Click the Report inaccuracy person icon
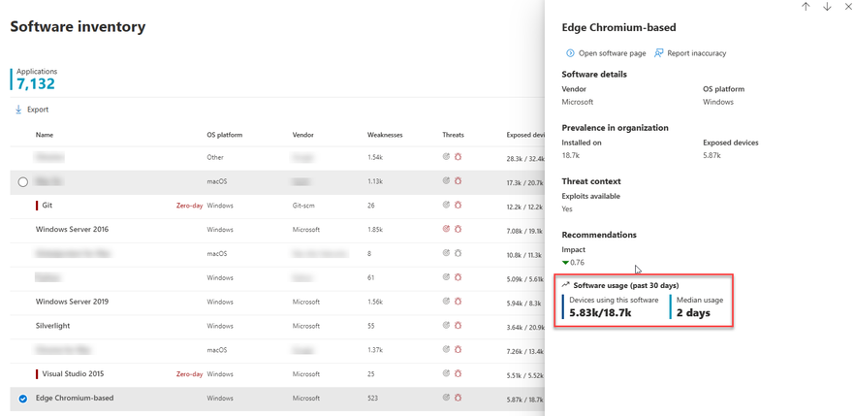This screenshot has width=854, height=416. point(658,52)
